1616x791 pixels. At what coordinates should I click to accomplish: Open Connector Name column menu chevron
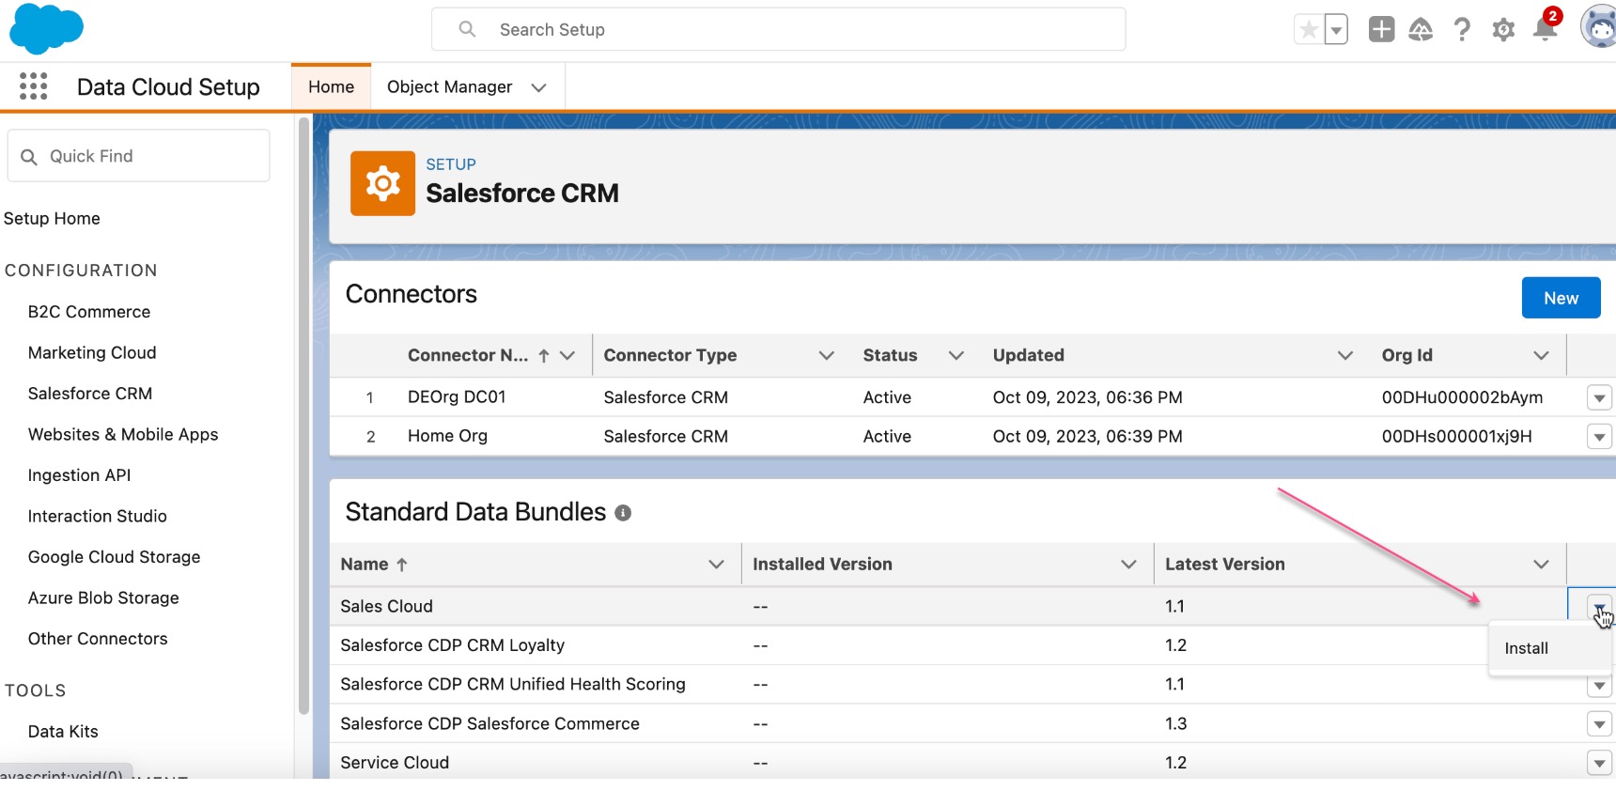point(567,355)
